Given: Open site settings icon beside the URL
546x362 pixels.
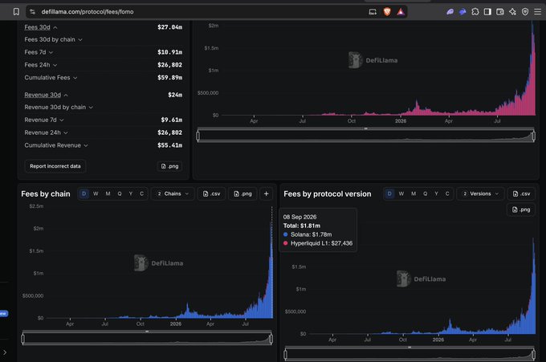Looking at the screenshot, I should point(32,12).
